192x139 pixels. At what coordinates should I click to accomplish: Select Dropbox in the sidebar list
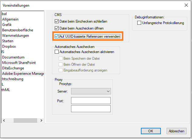pos(9,46)
